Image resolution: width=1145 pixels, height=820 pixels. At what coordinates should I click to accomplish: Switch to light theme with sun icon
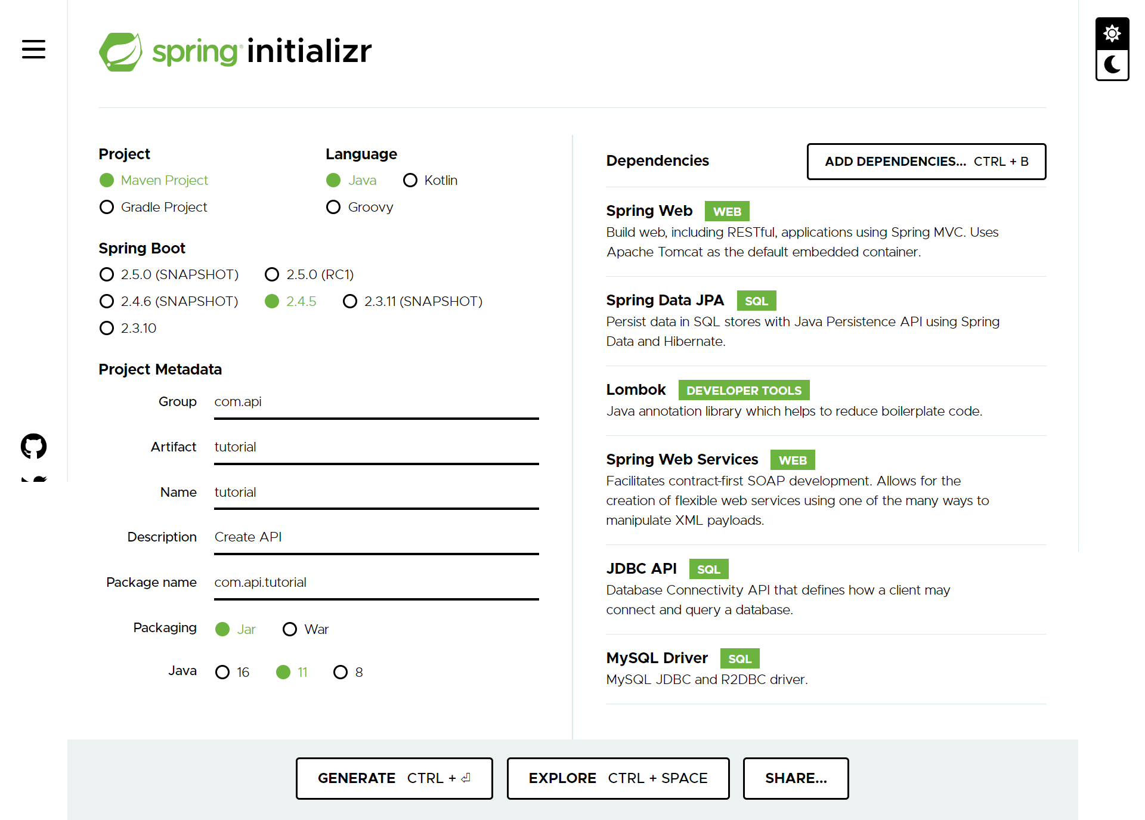[1112, 33]
